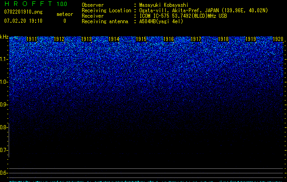Click the meteor count label

pyautogui.click(x=65, y=14)
